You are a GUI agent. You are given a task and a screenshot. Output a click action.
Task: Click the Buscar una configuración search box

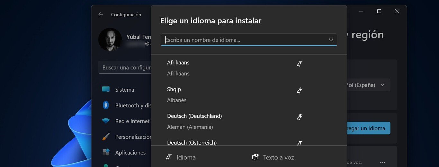point(125,68)
